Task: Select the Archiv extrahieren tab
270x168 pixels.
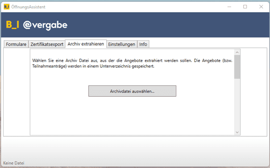Action: click(86, 44)
